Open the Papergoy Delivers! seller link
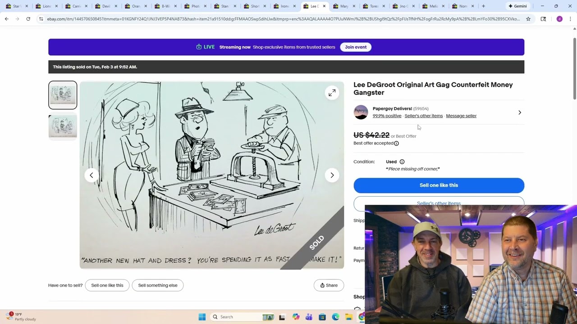 (x=392, y=108)
